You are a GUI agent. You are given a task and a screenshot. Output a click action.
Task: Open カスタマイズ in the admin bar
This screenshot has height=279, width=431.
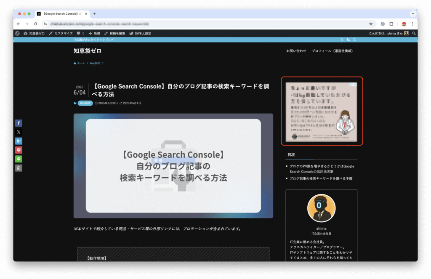(x=61, y=33)
